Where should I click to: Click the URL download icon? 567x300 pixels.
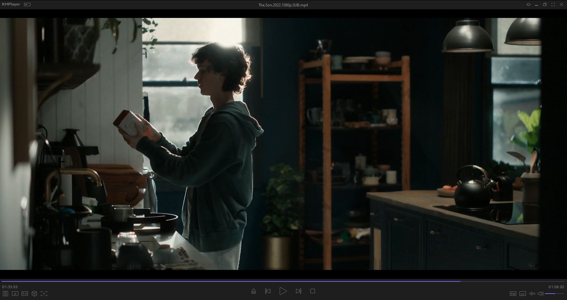point(15,294)
